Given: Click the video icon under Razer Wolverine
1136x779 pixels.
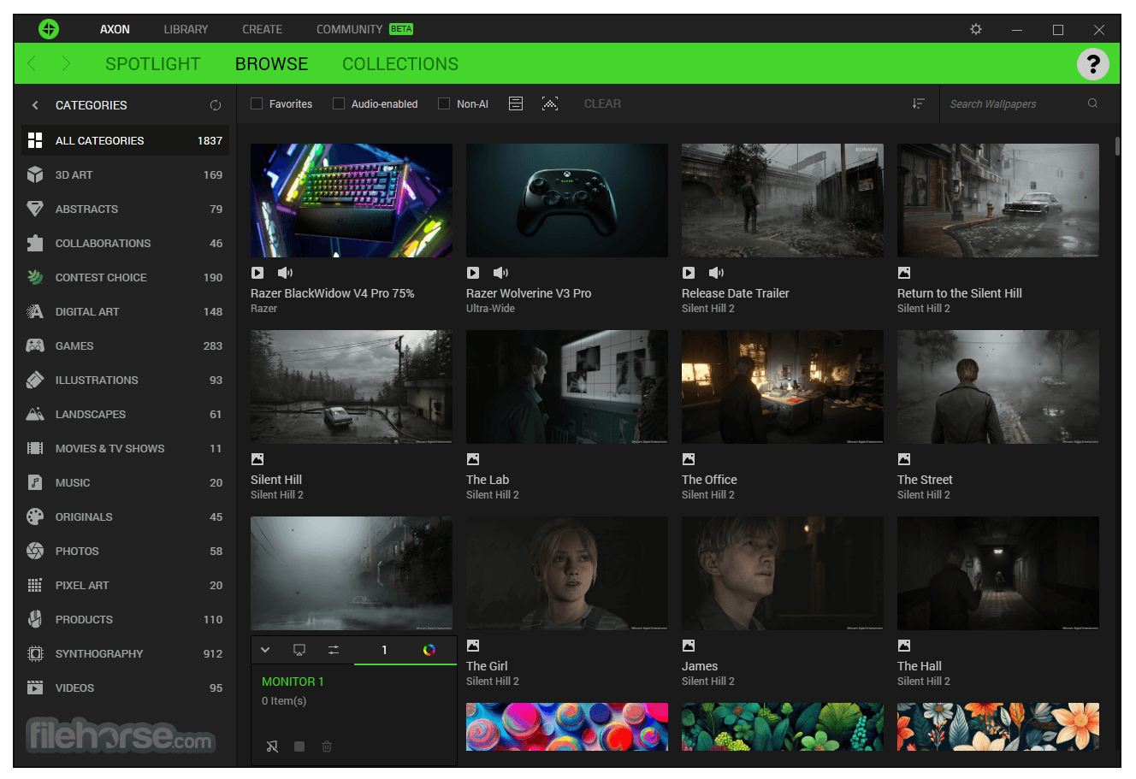Looking at the screenshot, I should (473, 273).
